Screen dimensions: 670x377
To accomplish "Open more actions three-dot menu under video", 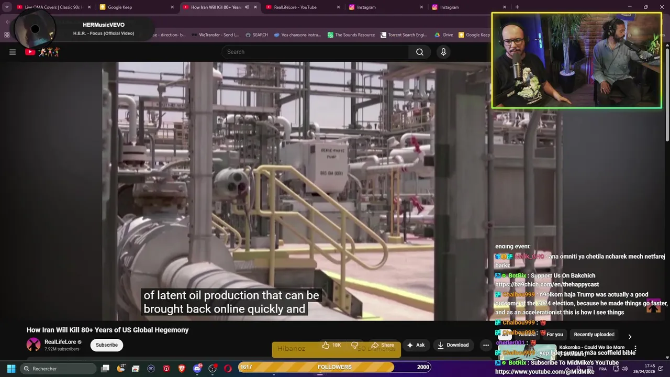I will pyautogui.click(x=486, y=345).
